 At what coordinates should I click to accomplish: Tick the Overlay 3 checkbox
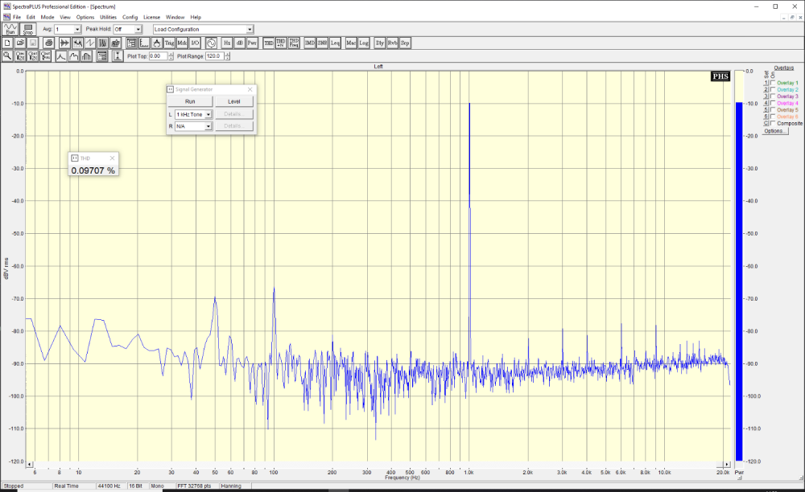pyautogui.click(x=774, y=96)
